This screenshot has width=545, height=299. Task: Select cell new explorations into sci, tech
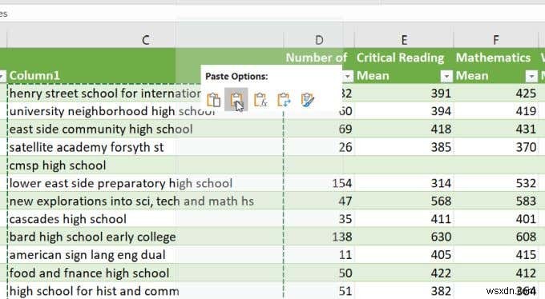[145, 201]
